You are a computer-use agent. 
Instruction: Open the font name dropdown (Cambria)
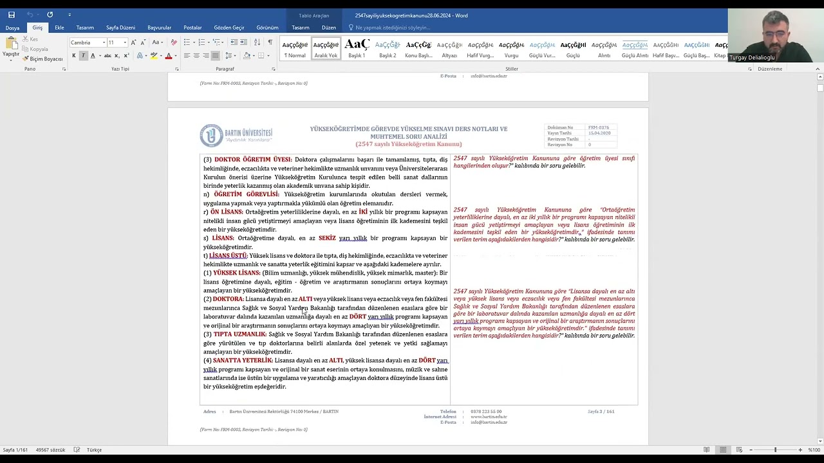tap(104, 42)
